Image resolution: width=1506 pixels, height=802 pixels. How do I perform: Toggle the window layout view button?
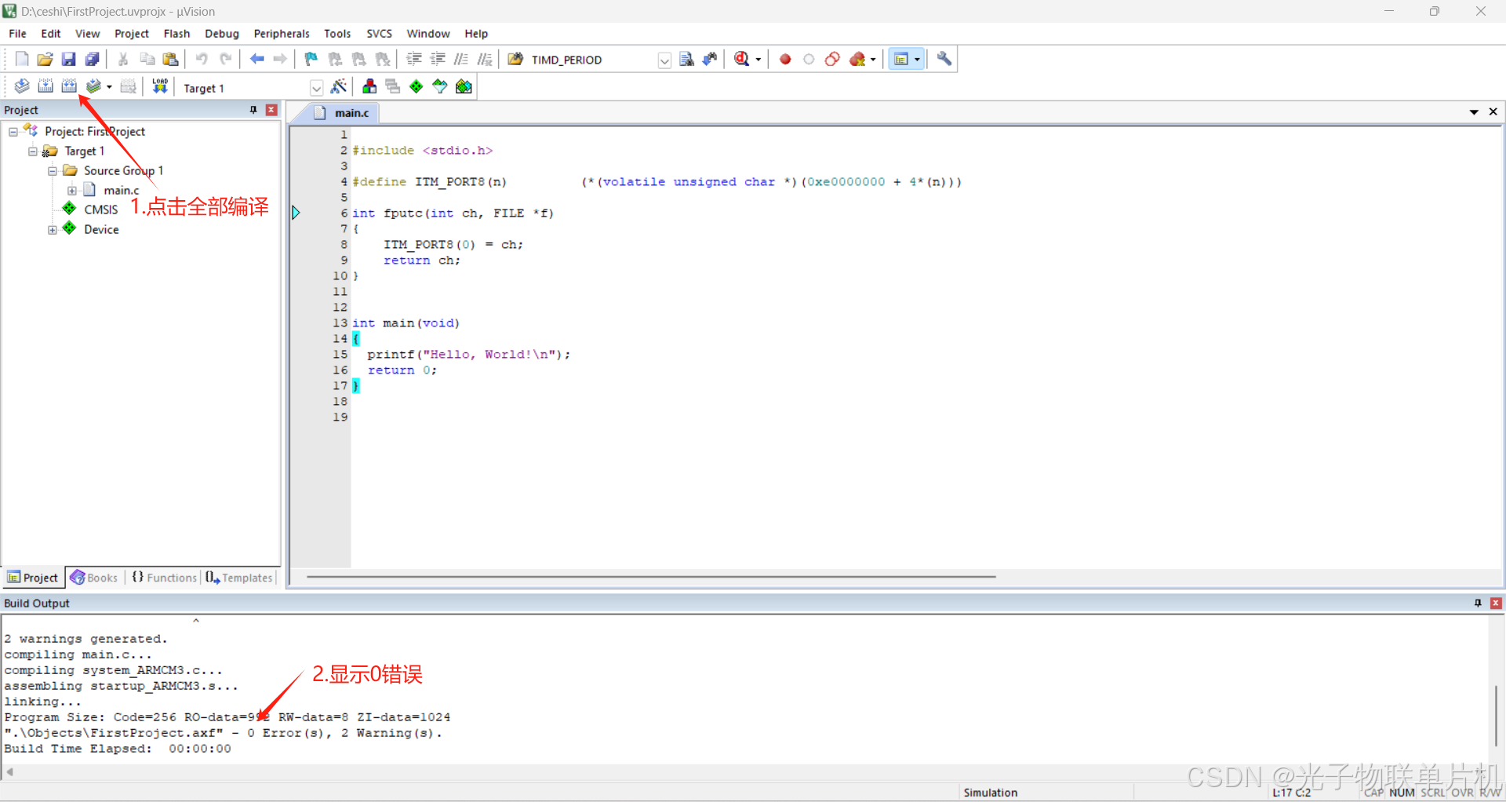pyautogui.click(x=901, y=59)
